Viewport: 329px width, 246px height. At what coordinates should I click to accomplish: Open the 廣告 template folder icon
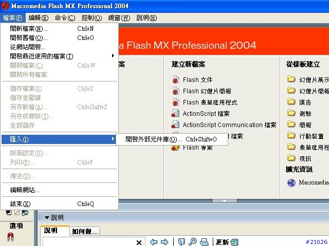click(x=291, y=101)
